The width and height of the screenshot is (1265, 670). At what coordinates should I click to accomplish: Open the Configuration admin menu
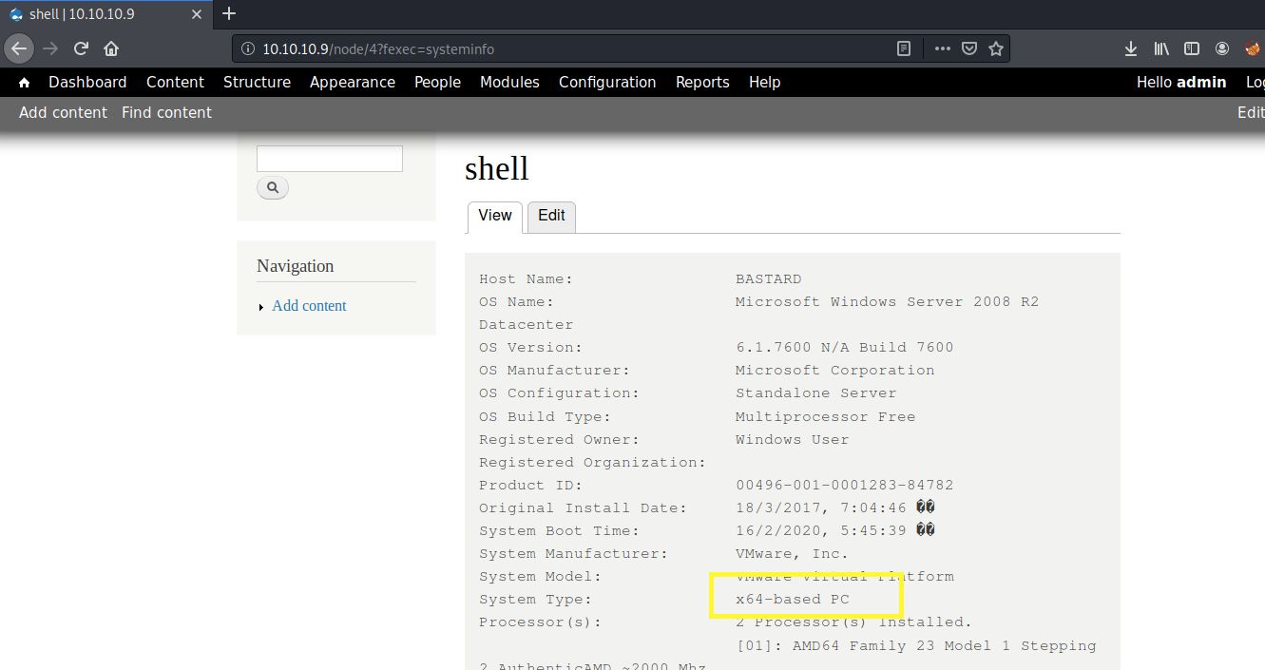pyautogui.click(x=607, y=83)
